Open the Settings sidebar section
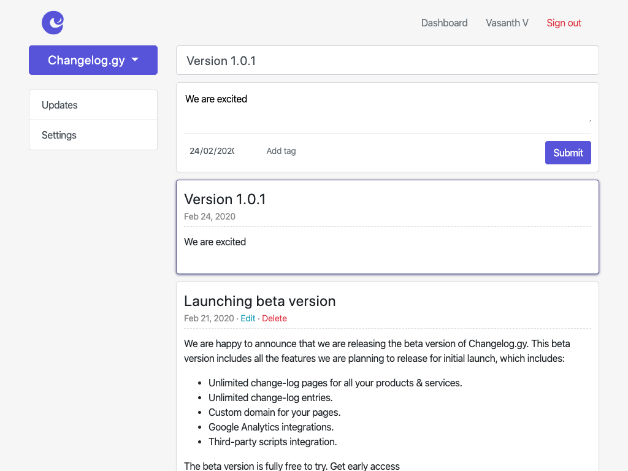Screen dimensions: 628x471 click(59, 135)
